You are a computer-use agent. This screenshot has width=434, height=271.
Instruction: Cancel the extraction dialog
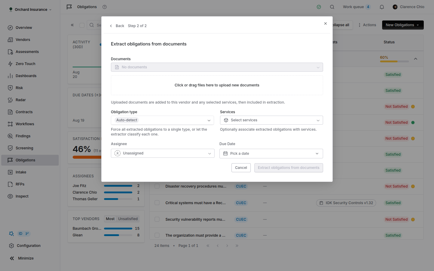(241, 168)
